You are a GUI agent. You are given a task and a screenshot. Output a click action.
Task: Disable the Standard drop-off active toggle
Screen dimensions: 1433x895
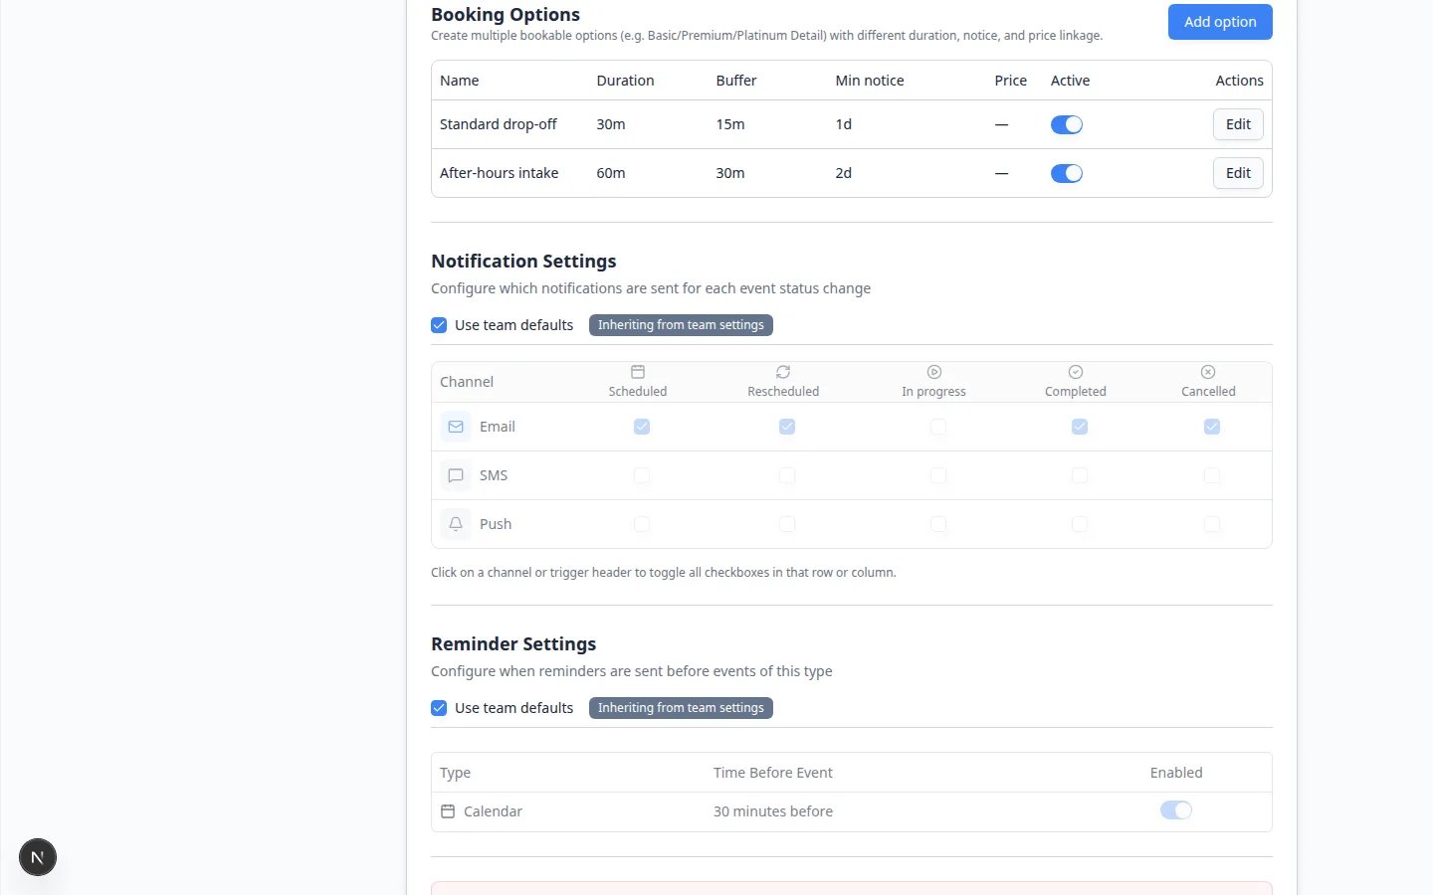[x=1067, y=124]
